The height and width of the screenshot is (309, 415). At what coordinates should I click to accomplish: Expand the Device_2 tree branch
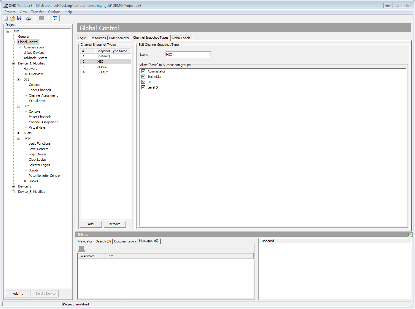13,186
